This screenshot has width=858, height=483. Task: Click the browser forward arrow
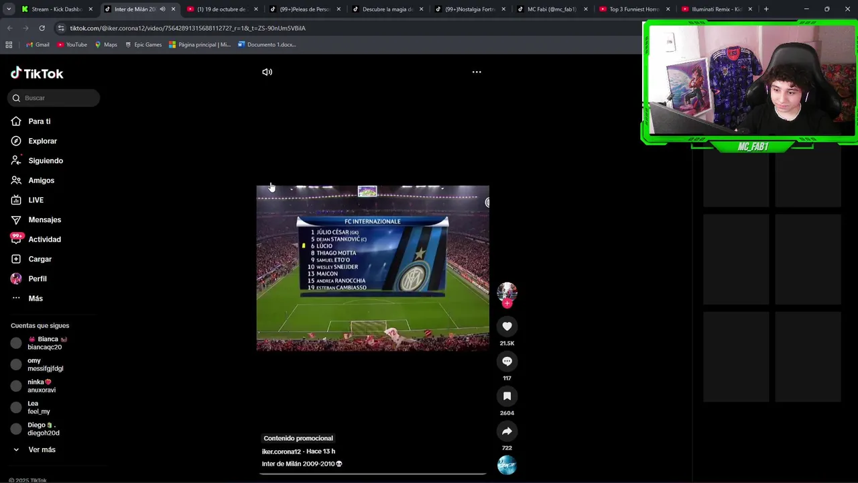25,28
